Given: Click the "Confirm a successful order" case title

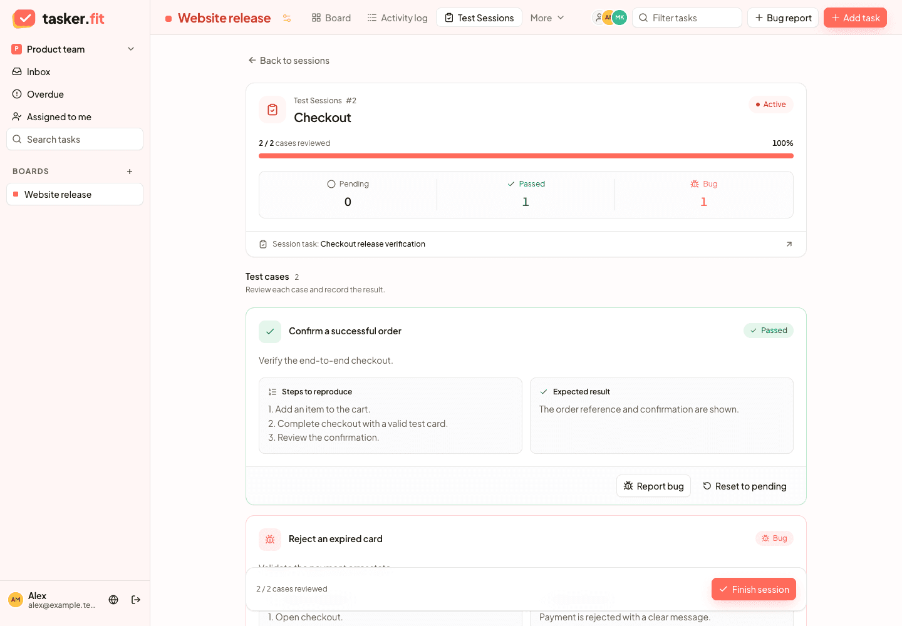Looking at the screenshot, I should pyautogui.click(x=345, y=331).
